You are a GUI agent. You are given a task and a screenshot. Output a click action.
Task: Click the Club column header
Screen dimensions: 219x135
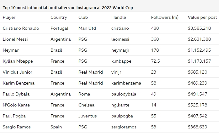click(83, 18)
